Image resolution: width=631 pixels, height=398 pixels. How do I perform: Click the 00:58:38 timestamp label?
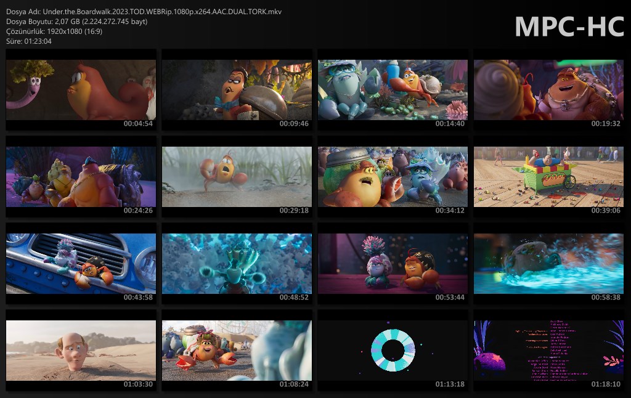[606, 298]
